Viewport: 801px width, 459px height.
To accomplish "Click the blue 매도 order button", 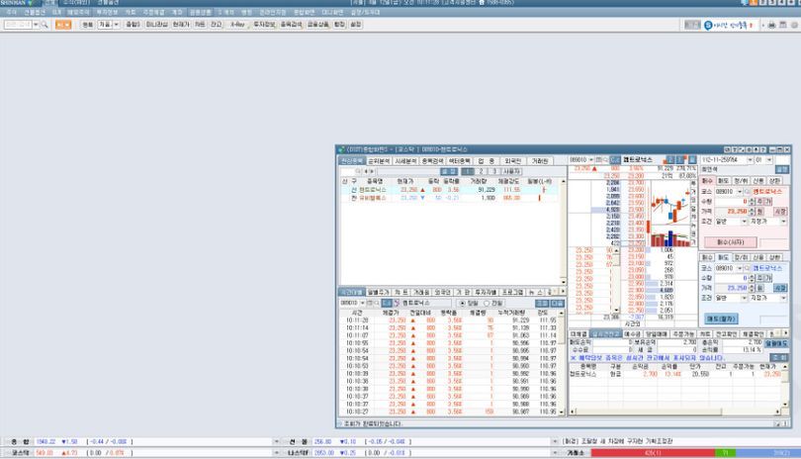I will coord(721,319).
